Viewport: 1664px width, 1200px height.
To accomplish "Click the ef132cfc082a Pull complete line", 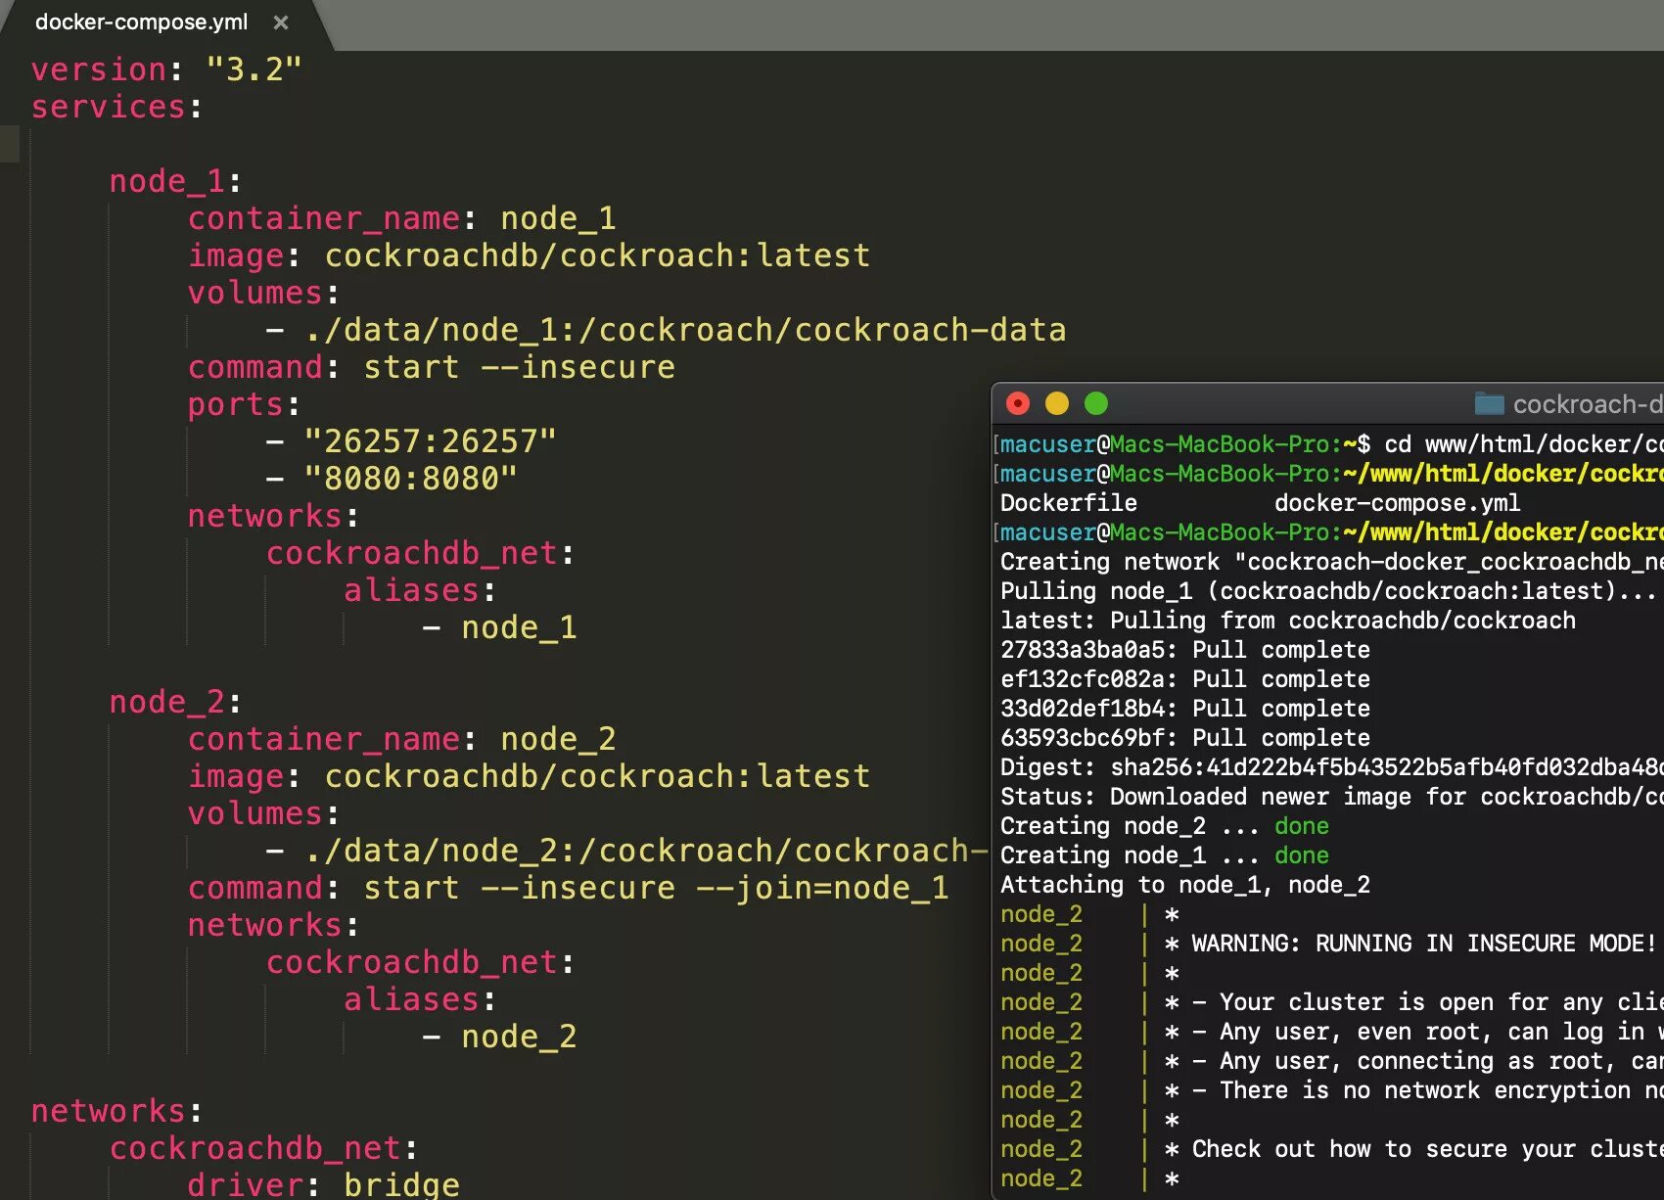I will click(1185, 679).
